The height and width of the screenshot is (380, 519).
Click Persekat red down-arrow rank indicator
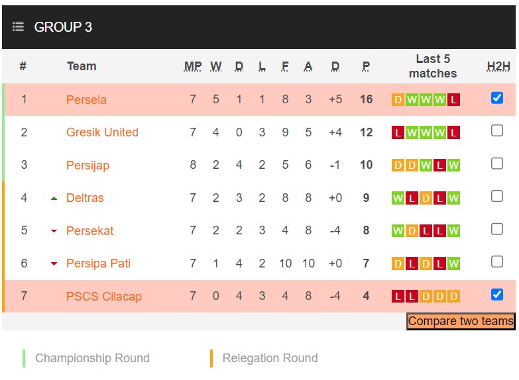point(54,231)
